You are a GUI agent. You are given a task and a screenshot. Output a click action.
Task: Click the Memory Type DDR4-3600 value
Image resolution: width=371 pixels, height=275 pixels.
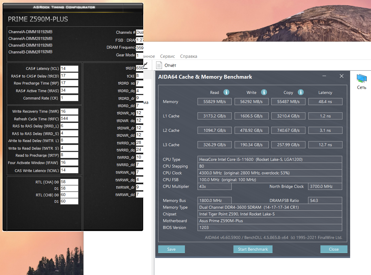click(x=270, y=207)
